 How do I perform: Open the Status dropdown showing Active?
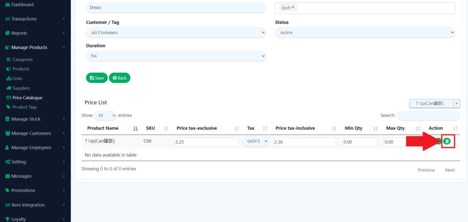pyautogui.click(x=365, y=32)
